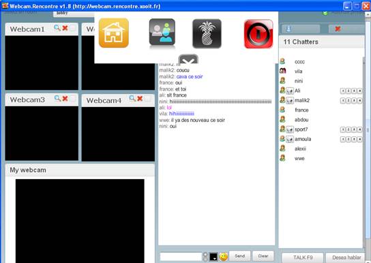Click the pineapple icon
Image resolution: width=371 pixels, height=263 pixels.
point(207,33)
